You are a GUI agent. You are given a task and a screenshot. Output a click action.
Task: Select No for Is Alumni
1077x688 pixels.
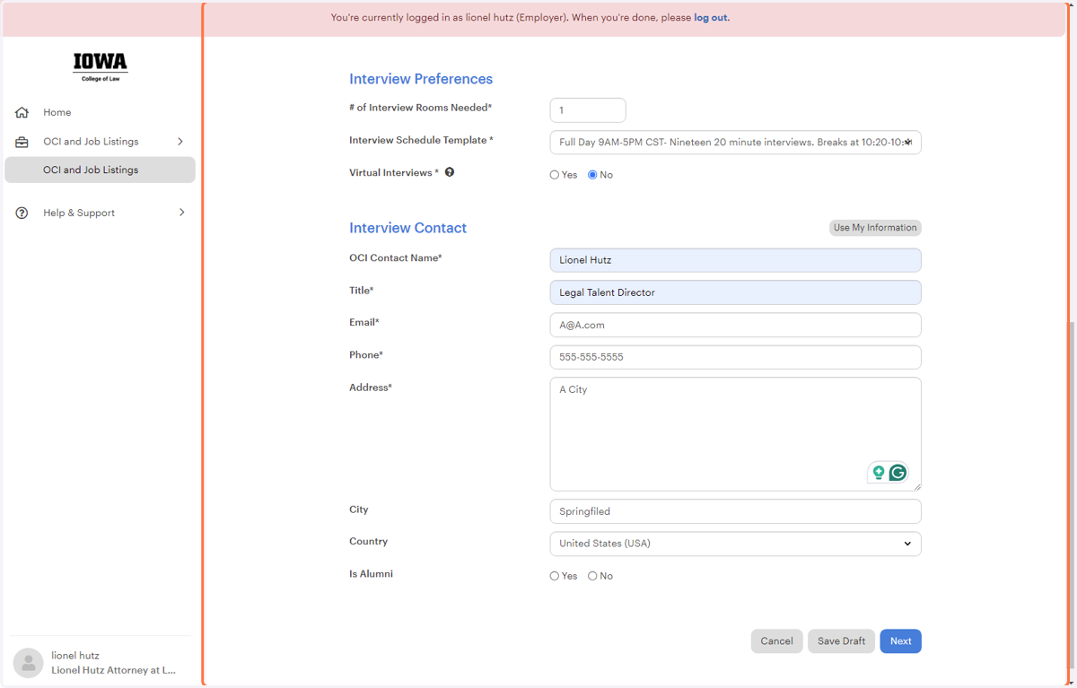(592, 576)
